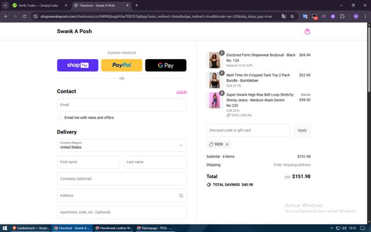Show hidden system tray icons

pyautogui.click(x=332, y=228)
